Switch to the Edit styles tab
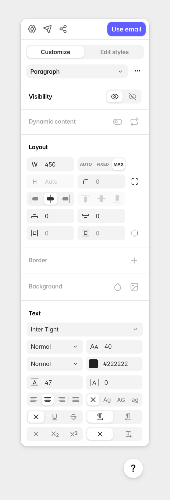The image size is (170, 500). [114, 52]
